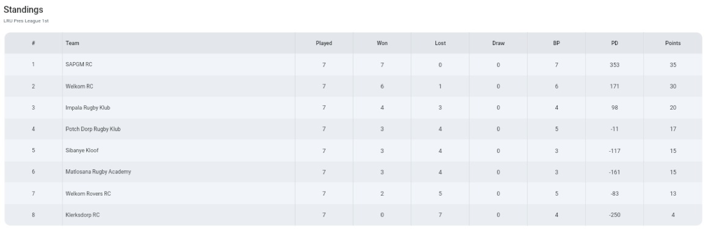
Task: Click the BP column header
Action: tap(556, 43)
